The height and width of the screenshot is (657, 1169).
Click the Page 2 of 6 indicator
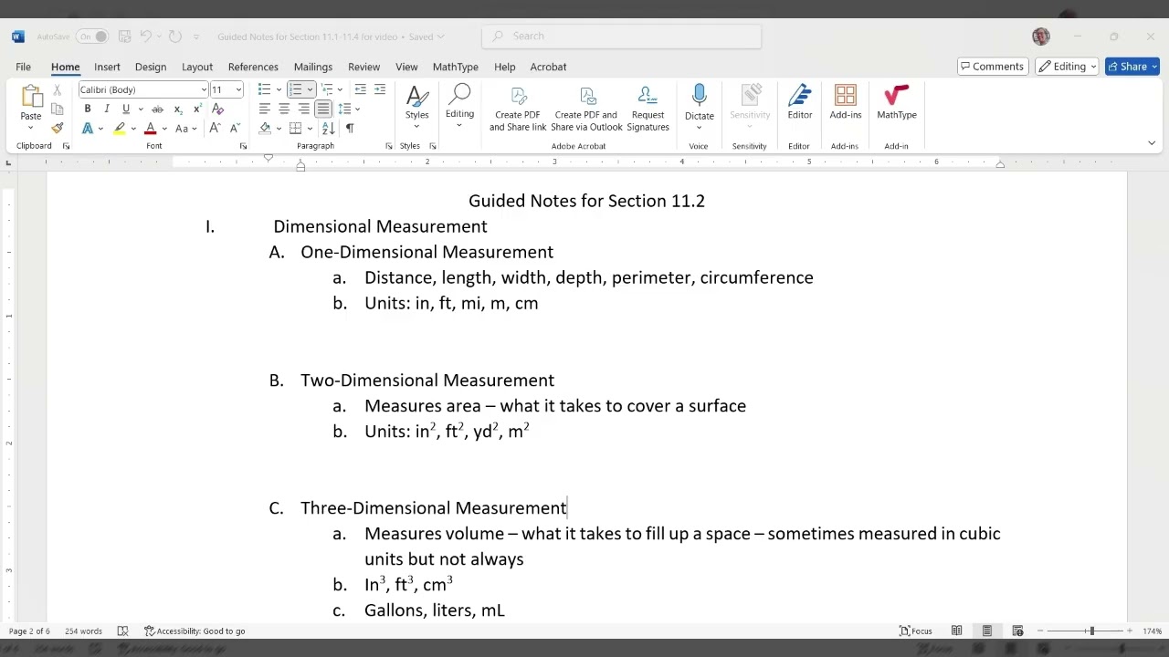29,631
